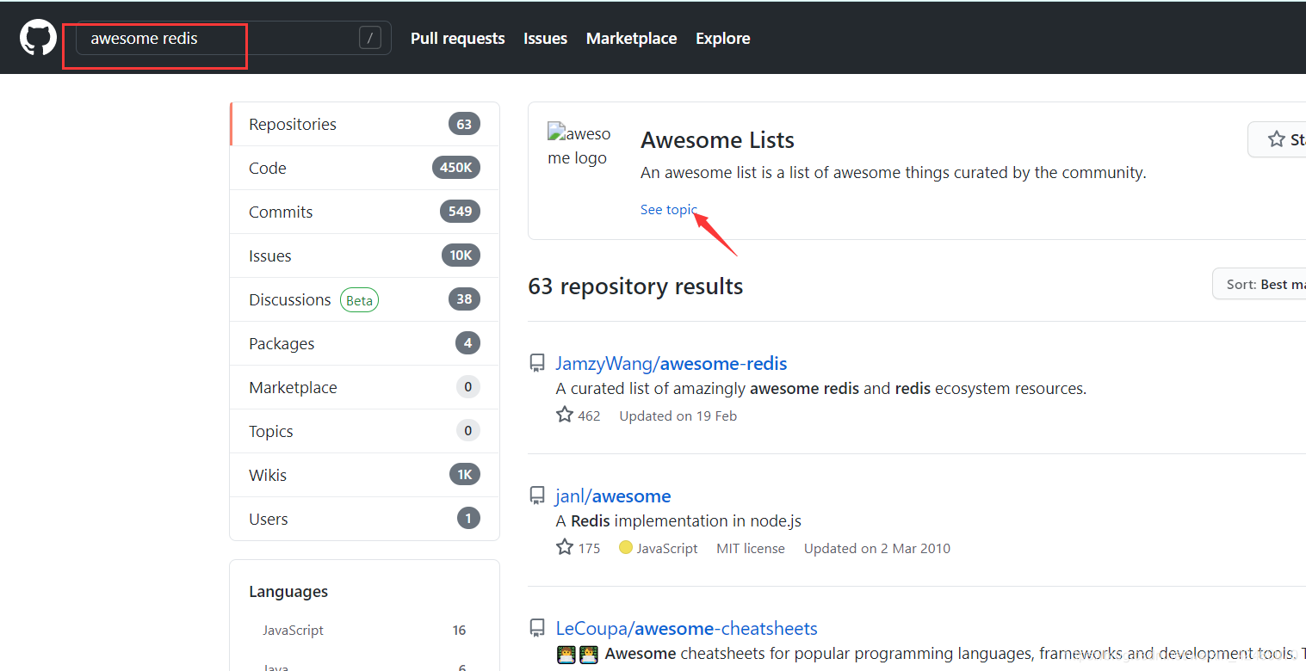Open Explore in top navigation
Viewport: 1306px width, 671px height.
tap(723, 38)
